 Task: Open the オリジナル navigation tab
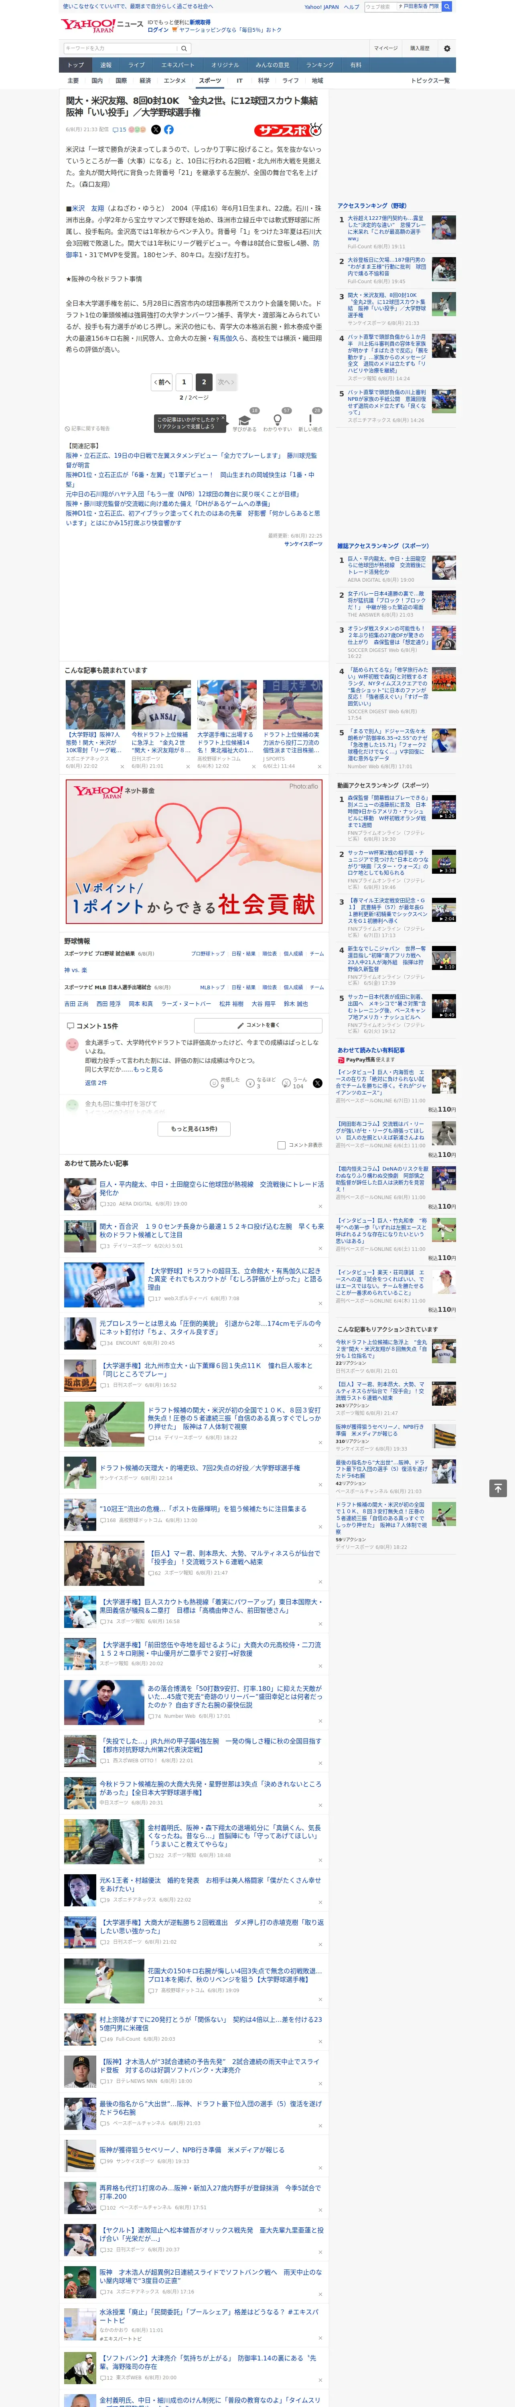pos(225,65)
